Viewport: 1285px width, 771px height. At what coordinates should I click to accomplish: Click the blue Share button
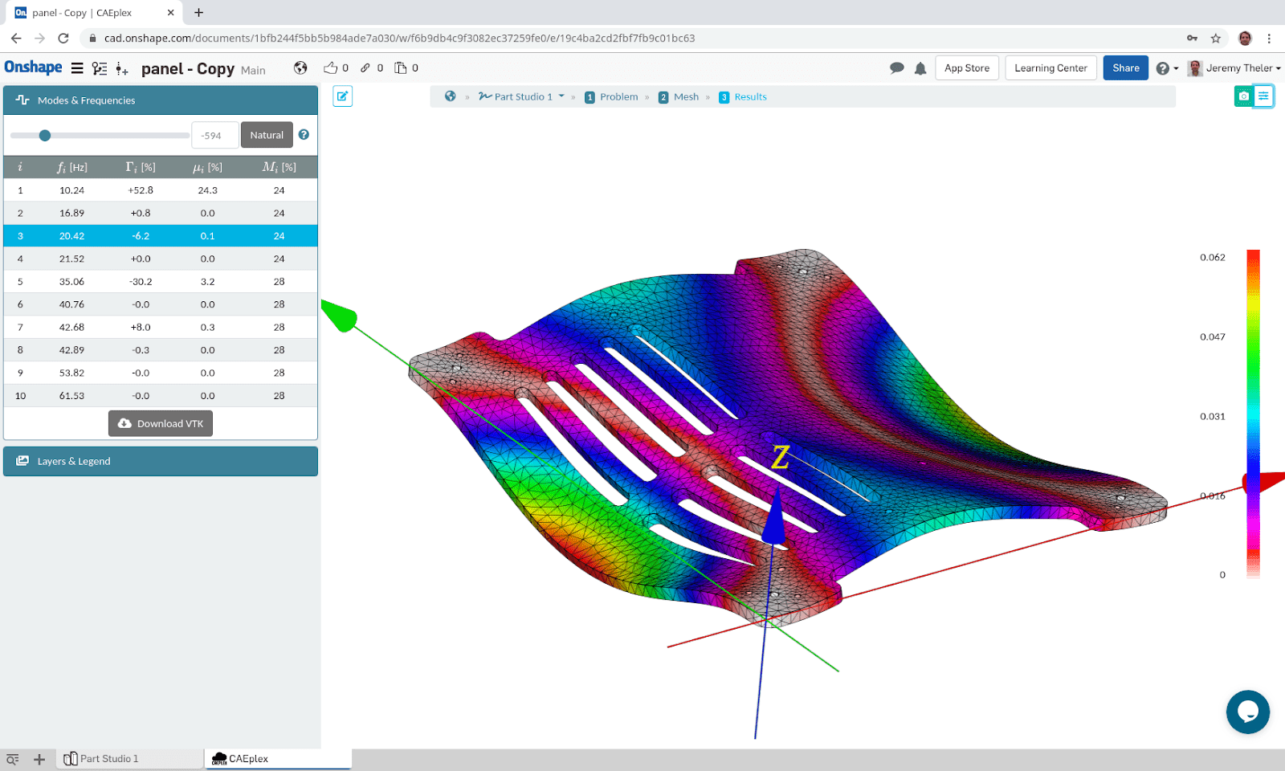1125,68
